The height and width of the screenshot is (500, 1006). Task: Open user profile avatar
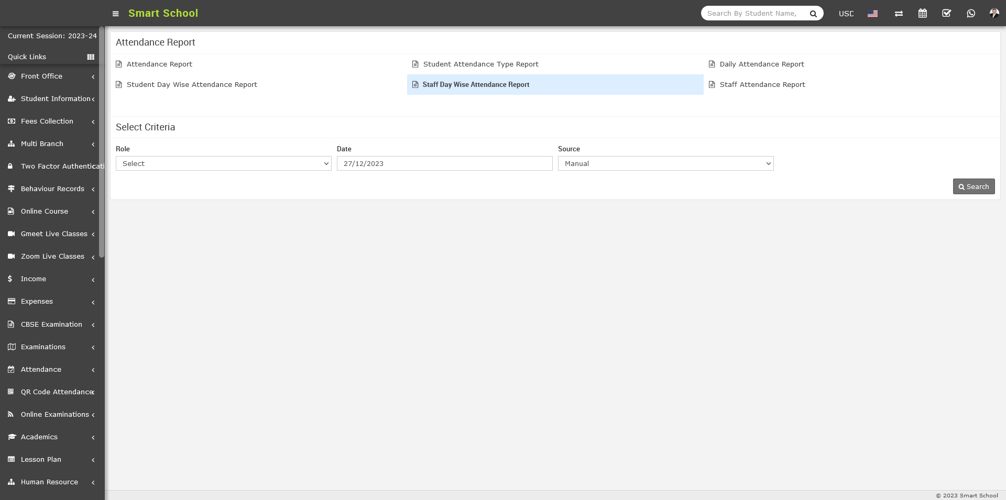(x=994, y=14)
